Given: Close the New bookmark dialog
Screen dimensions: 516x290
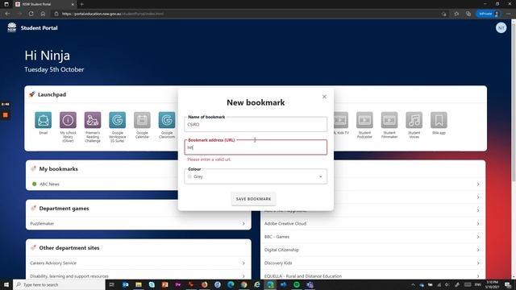Looking at the screenshot, I should pyautogui.click(x=324, y=97).
